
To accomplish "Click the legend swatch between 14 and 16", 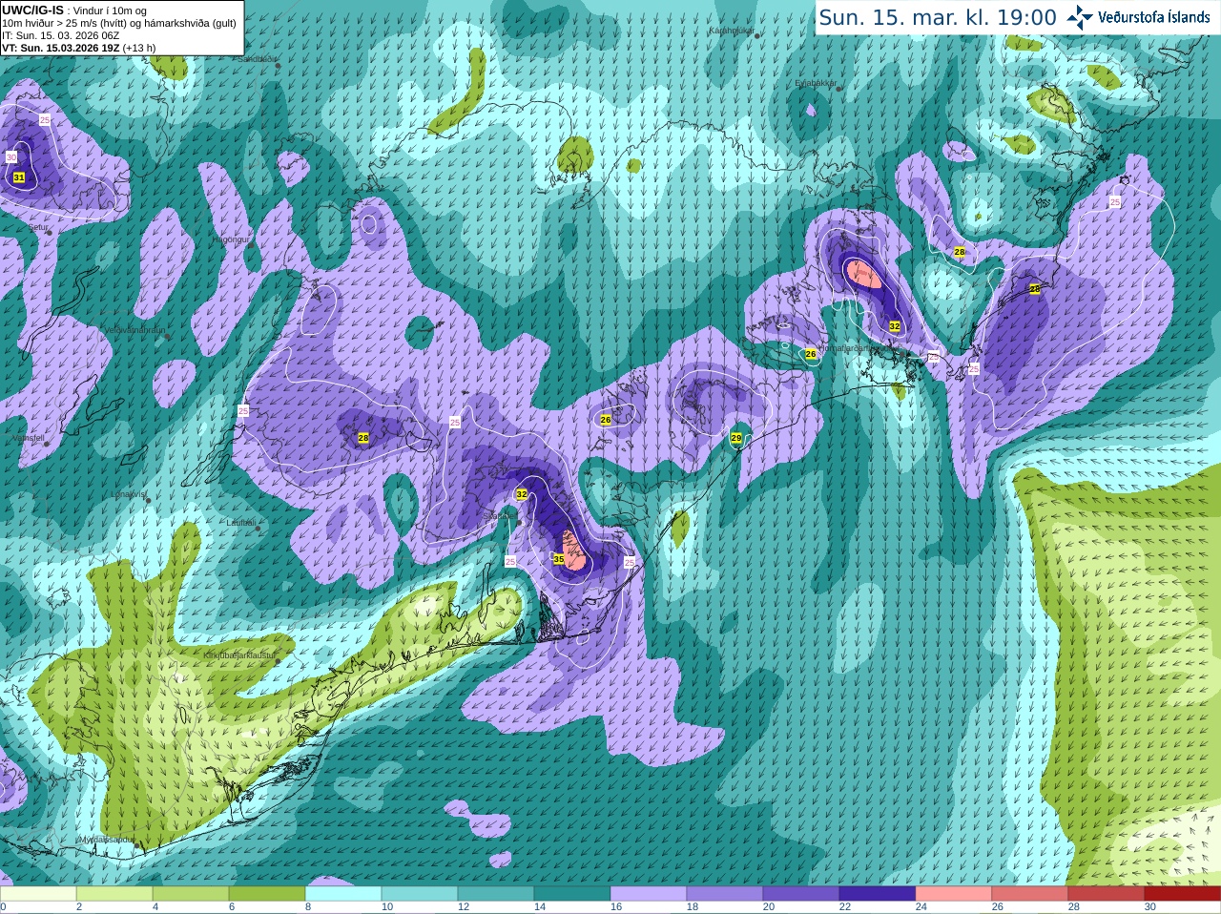I will [x=572, y=894].
